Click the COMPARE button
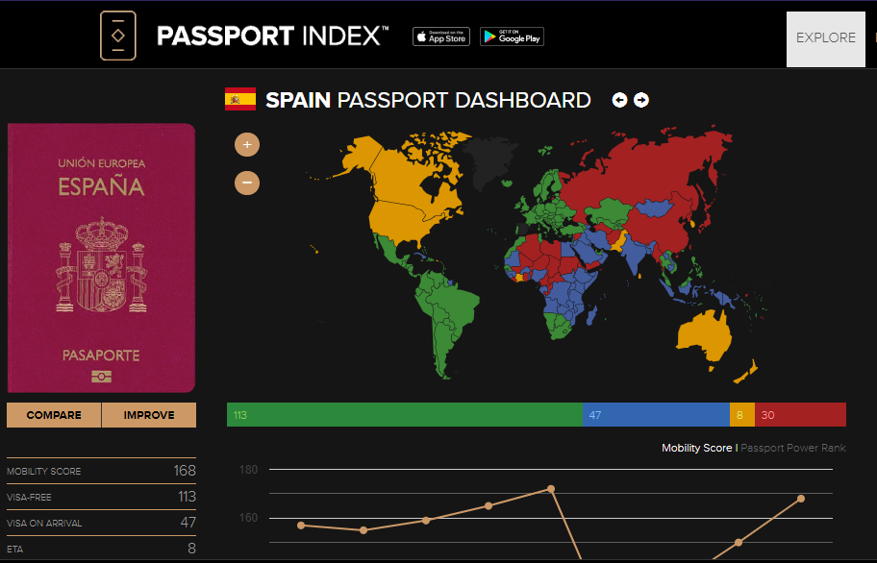The height and width of the screenshot is (563, 877). point(54,415)
